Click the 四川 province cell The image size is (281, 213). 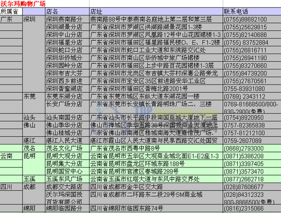(x=7, y=186)
